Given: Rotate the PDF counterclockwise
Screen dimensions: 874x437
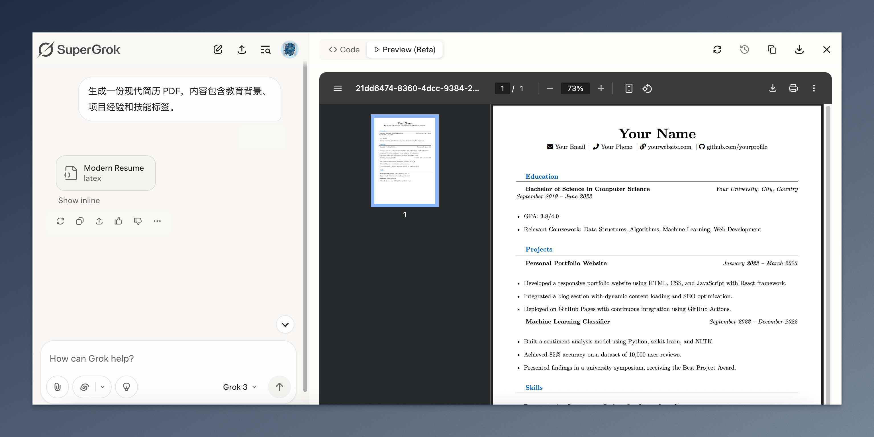Looking at the screenshot, I should (x=647, y=88).
